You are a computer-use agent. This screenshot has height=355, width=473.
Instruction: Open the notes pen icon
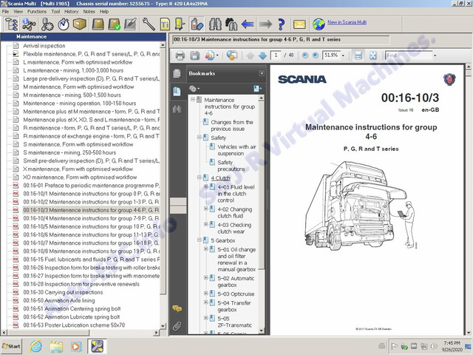click(x=131, y=24)
